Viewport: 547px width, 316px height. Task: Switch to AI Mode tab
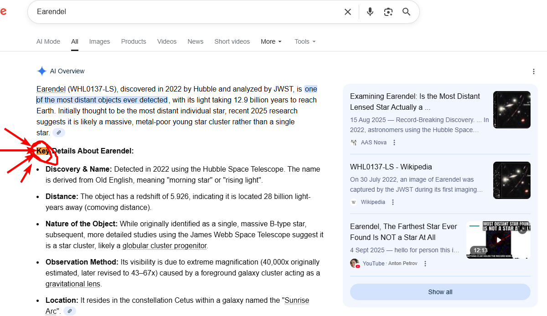point(48,41)
